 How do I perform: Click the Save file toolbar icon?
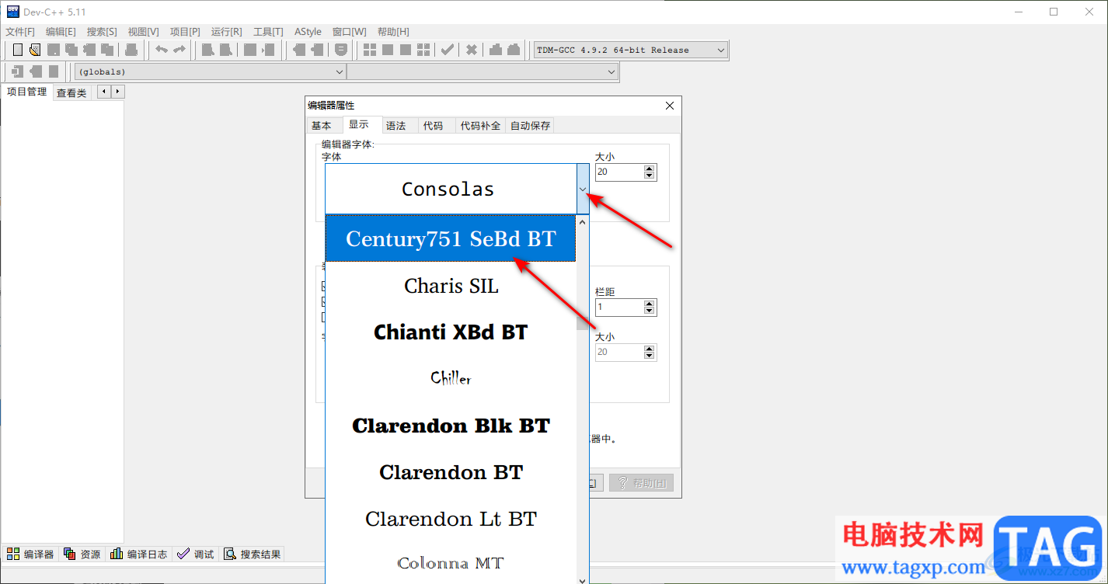(x=54, y=50)
